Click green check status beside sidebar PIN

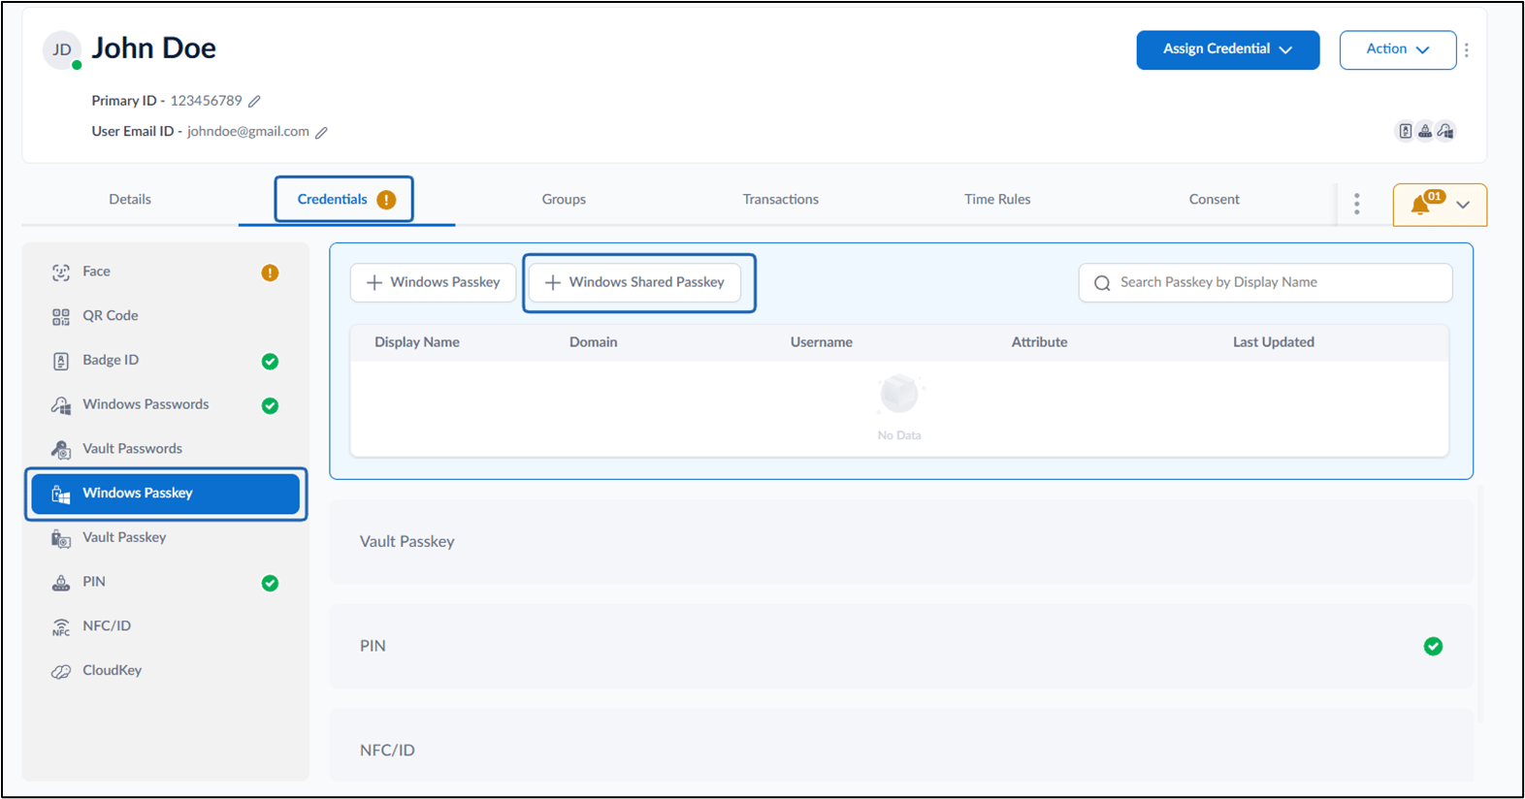[270, 583]
